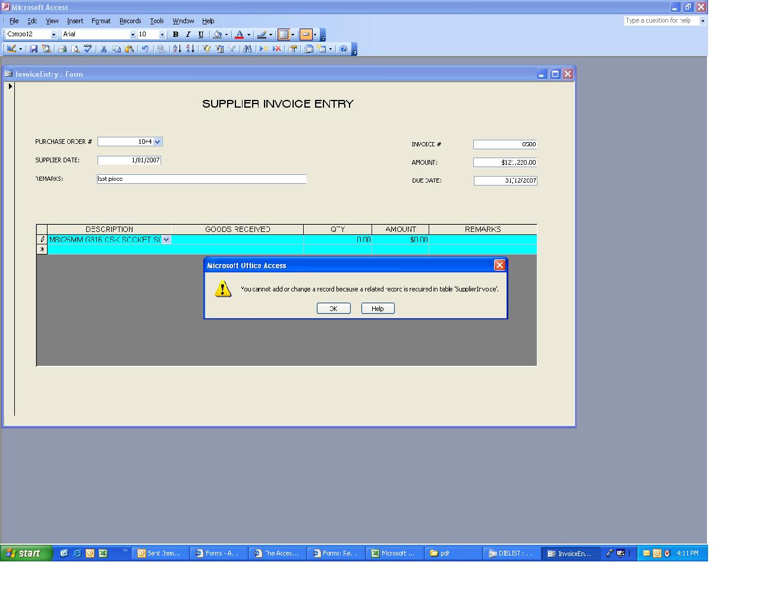
Task: Click the Supplier Date field
Action: (x=129, y=160)
